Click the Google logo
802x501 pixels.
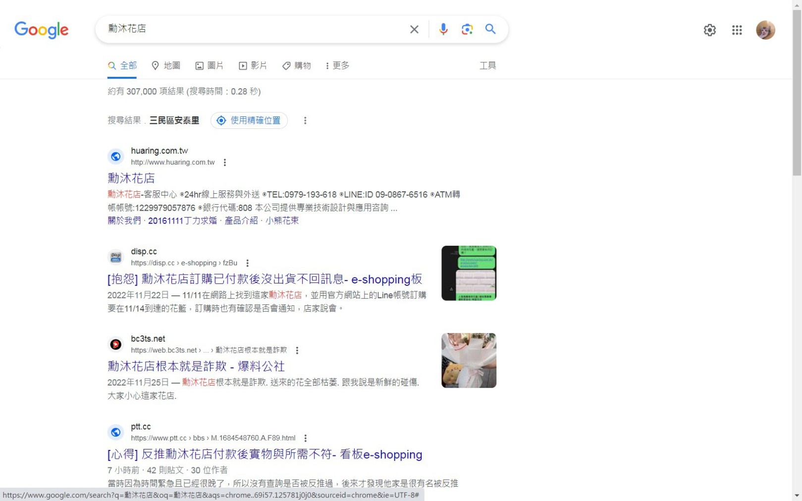(x=42, y=30)
